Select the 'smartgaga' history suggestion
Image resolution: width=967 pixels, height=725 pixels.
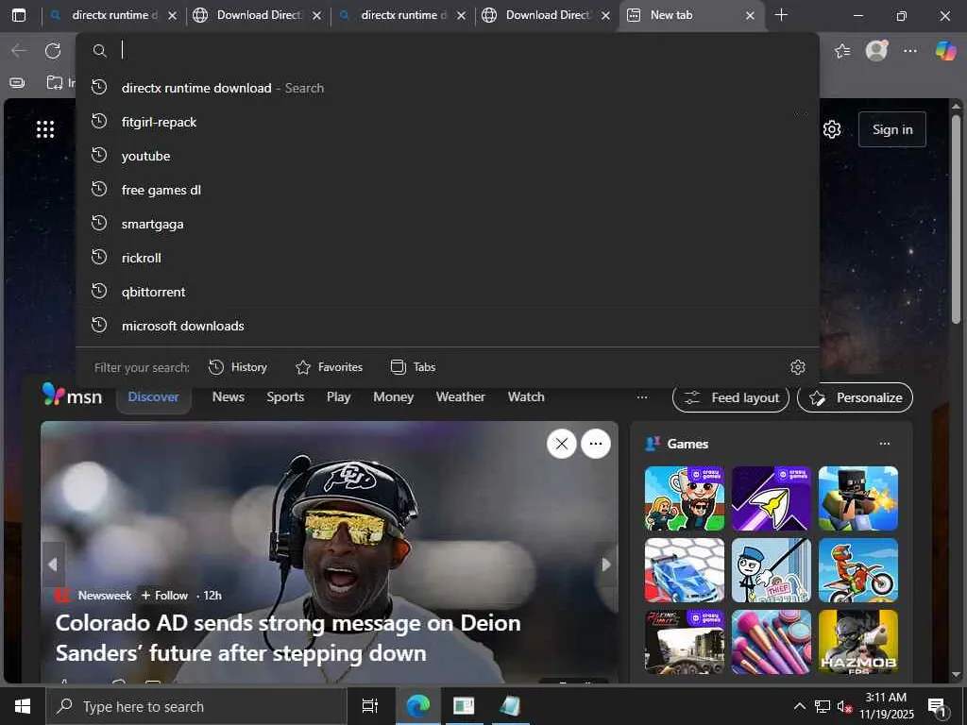point(448,224)
